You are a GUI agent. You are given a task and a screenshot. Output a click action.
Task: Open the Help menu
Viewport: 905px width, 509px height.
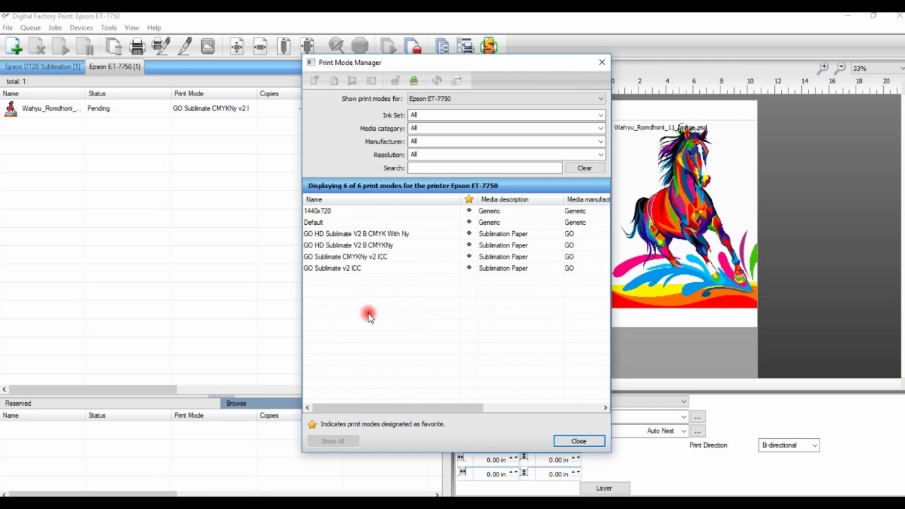click(154, 28)
